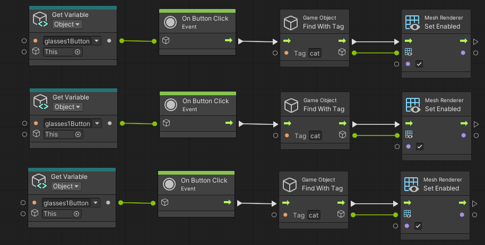Click the top row Tag field containing cat
485x245 pixels.
coord(315,53)
